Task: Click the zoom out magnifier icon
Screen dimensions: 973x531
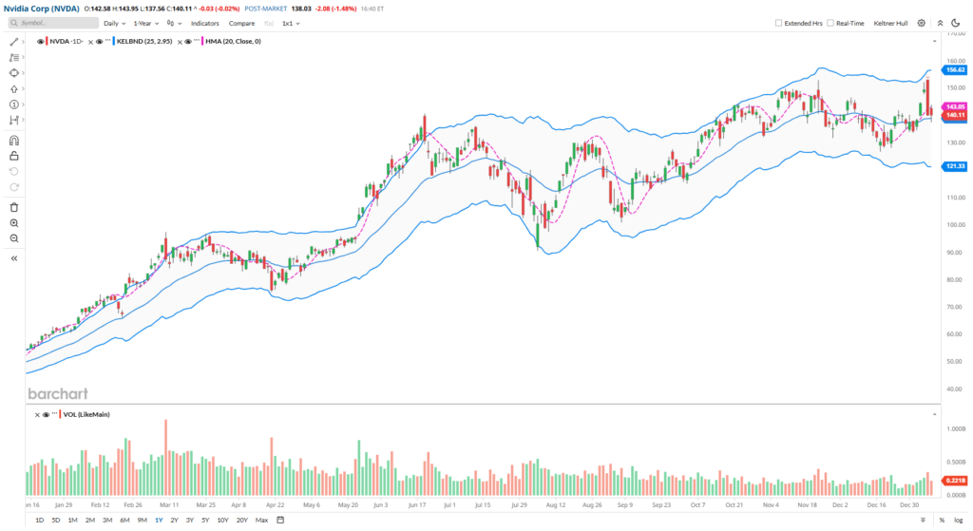Action: point(14,237)
